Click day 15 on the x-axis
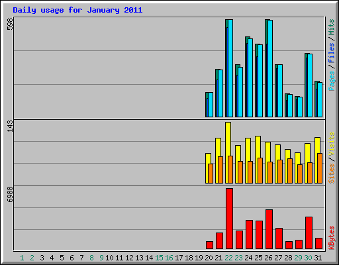The image size is (339, 265). point(159,258)
